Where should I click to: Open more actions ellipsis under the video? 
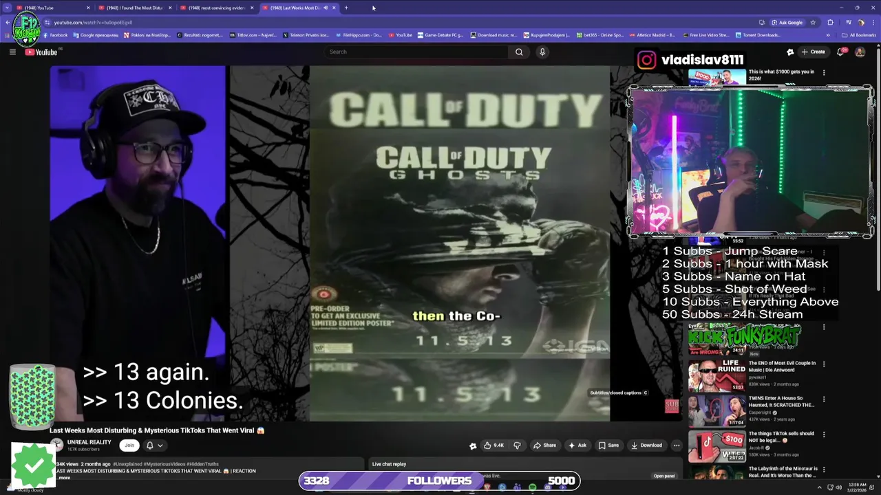(677, 445)
